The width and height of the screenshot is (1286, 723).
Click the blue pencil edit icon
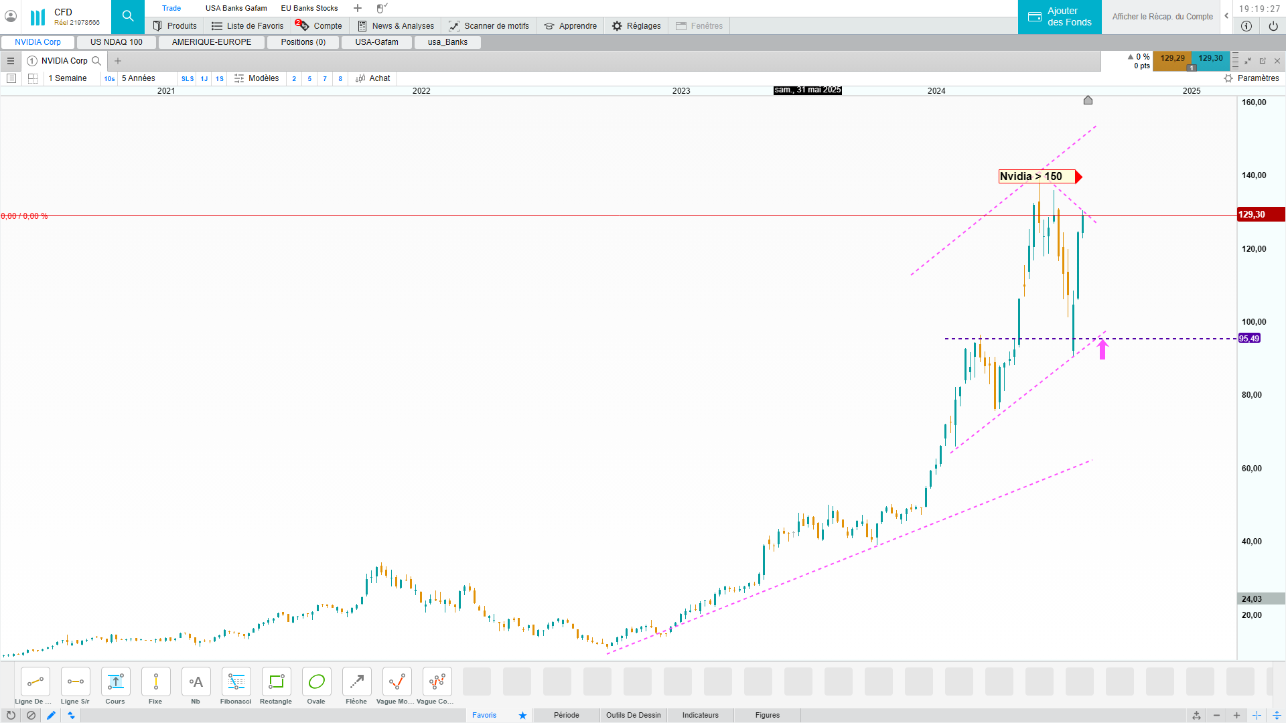51,715
